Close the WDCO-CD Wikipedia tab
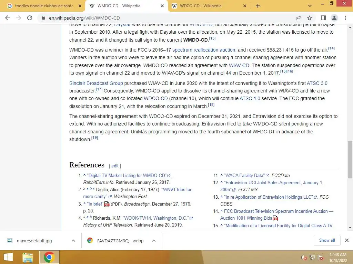 tap(245, 6)
